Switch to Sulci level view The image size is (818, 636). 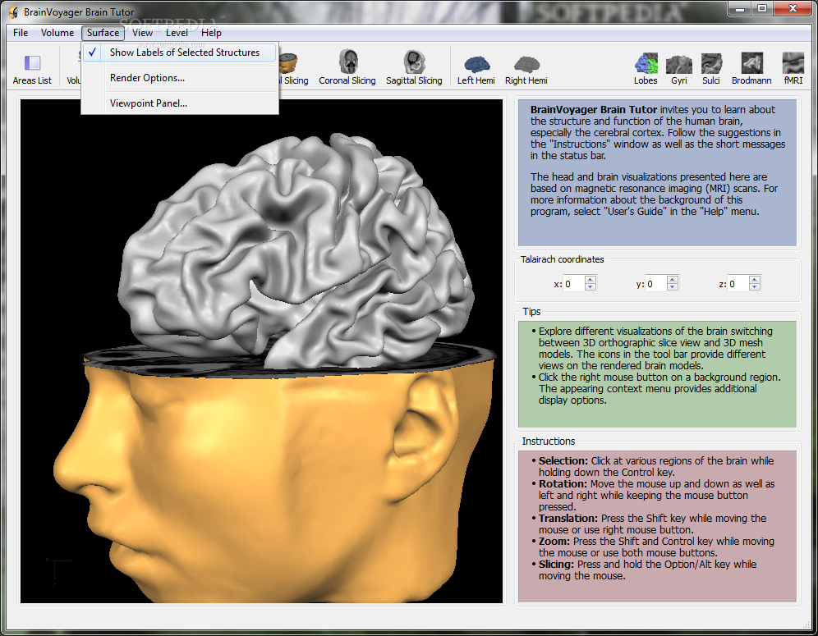pos(711,69)
